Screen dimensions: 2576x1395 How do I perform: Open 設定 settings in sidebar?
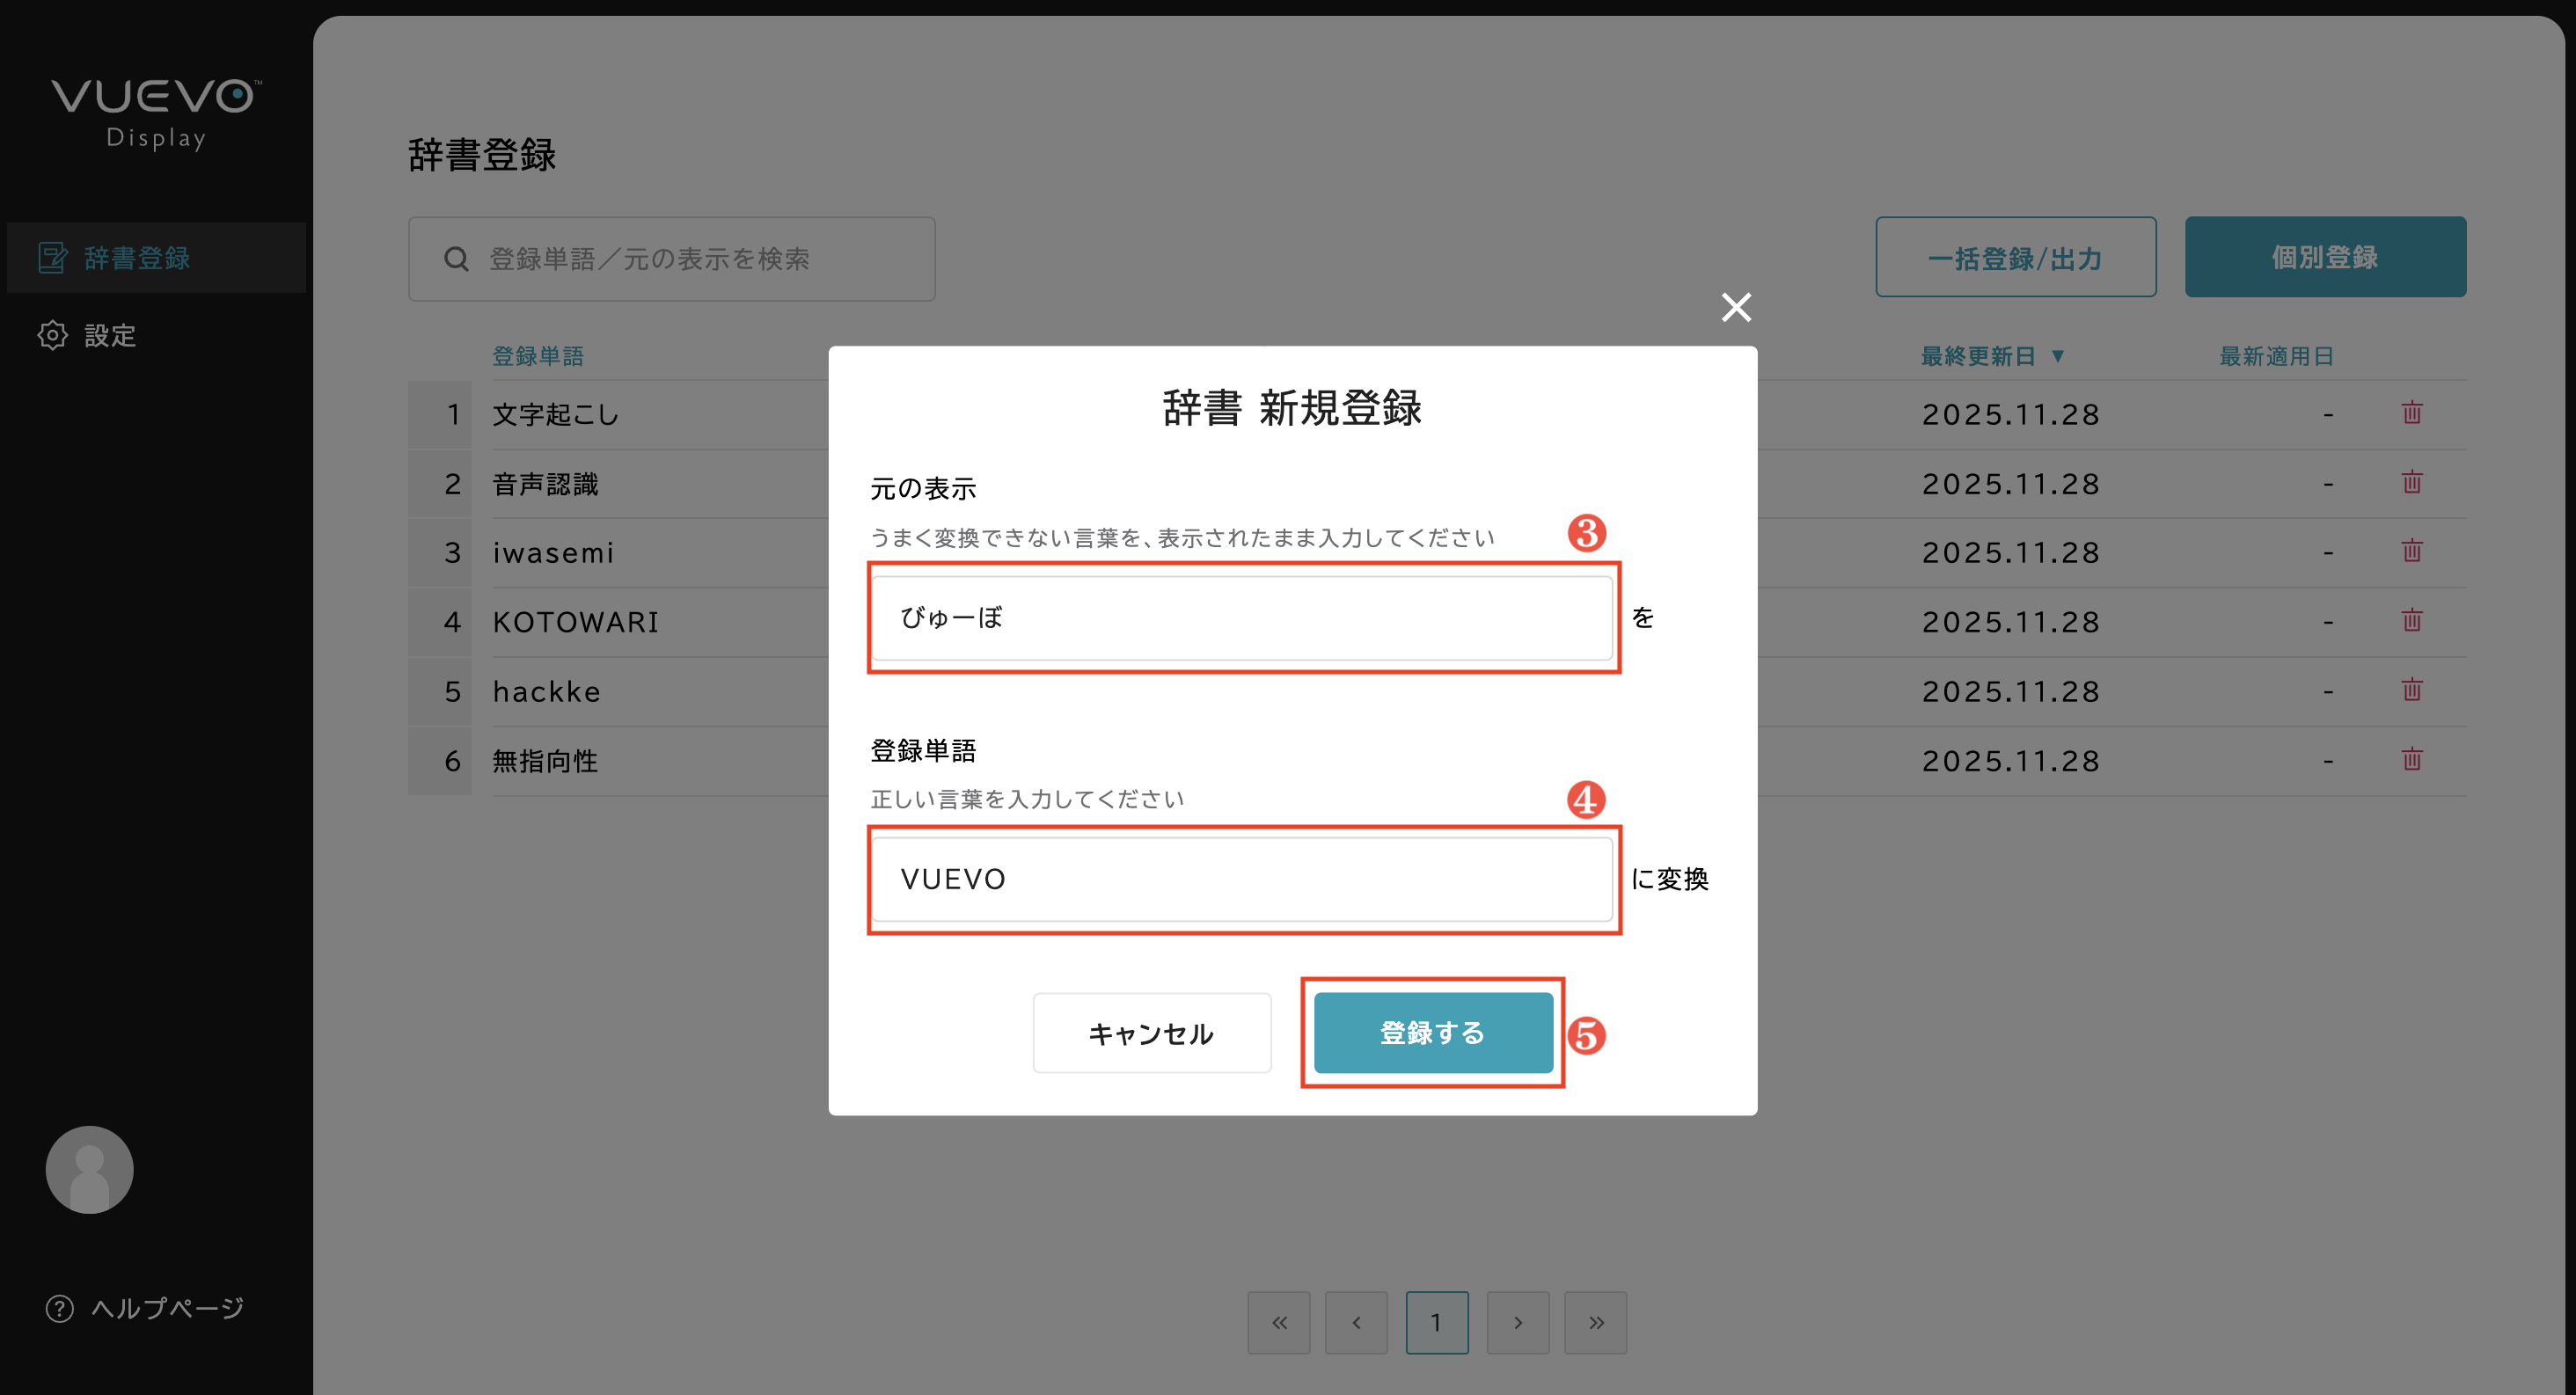(108, 335)
